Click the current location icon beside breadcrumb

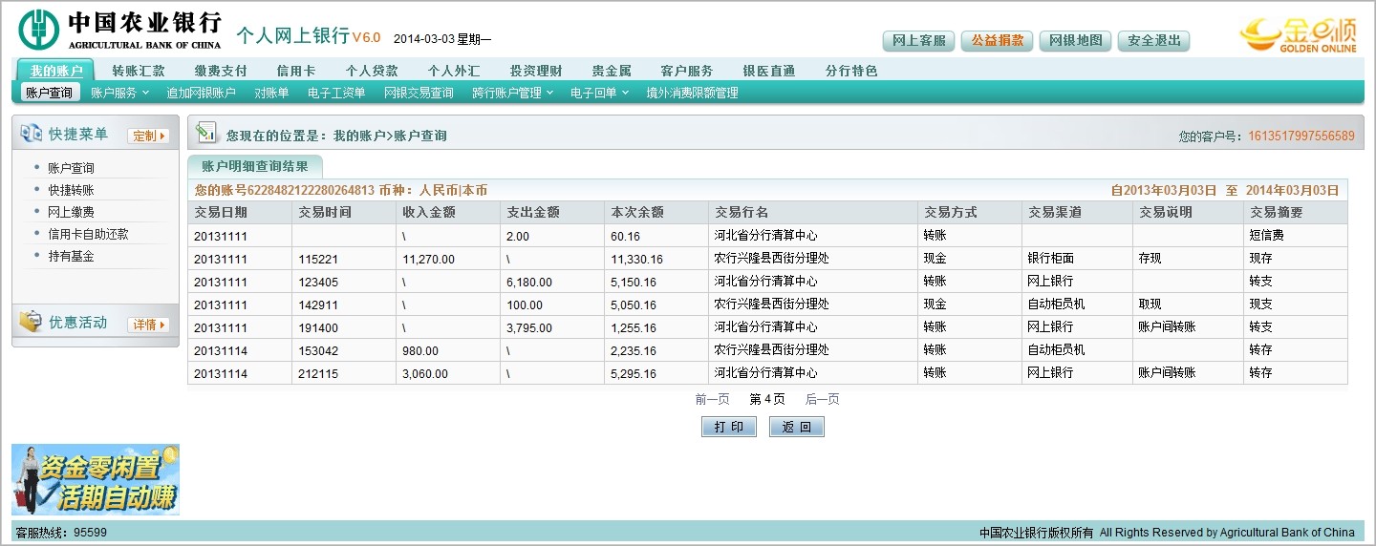coord(205,135)
